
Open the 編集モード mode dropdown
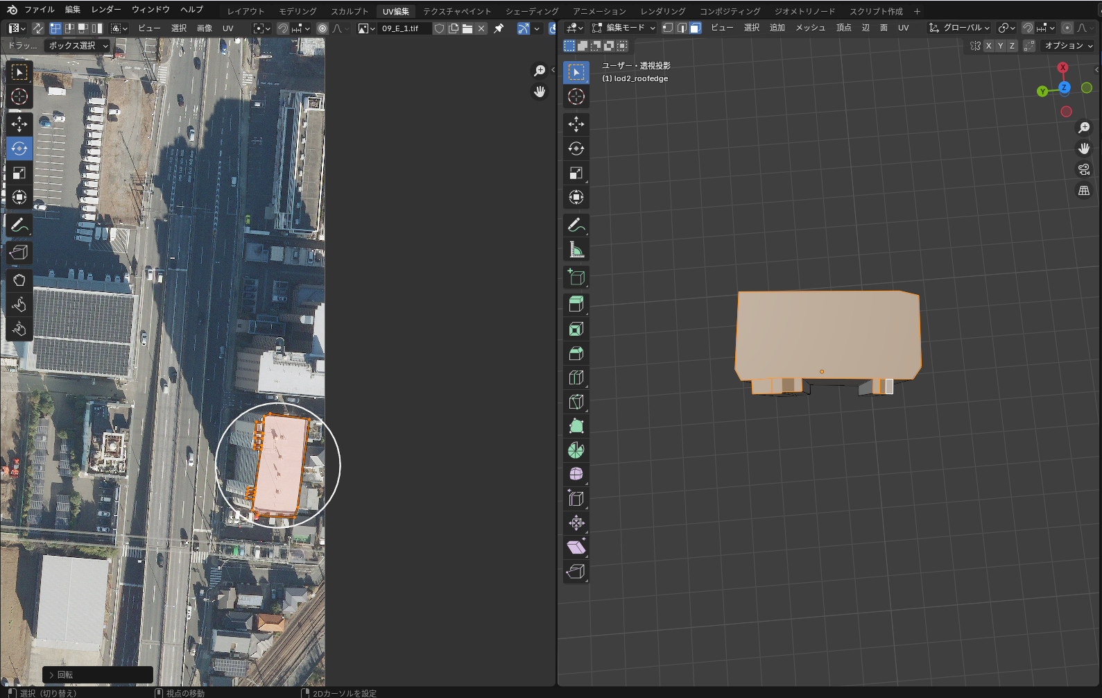623,28
